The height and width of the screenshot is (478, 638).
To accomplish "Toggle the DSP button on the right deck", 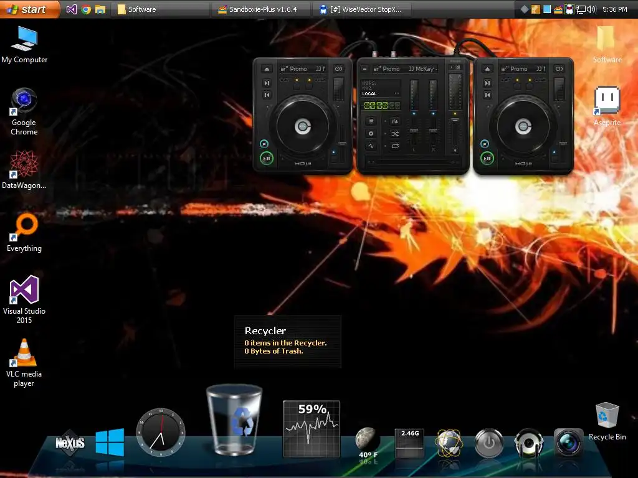I will (x=517, y=86).
